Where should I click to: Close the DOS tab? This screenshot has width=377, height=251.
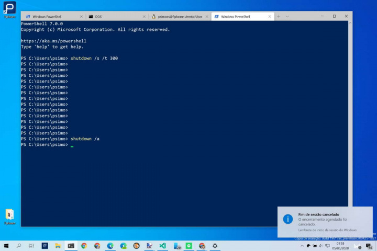144,16
